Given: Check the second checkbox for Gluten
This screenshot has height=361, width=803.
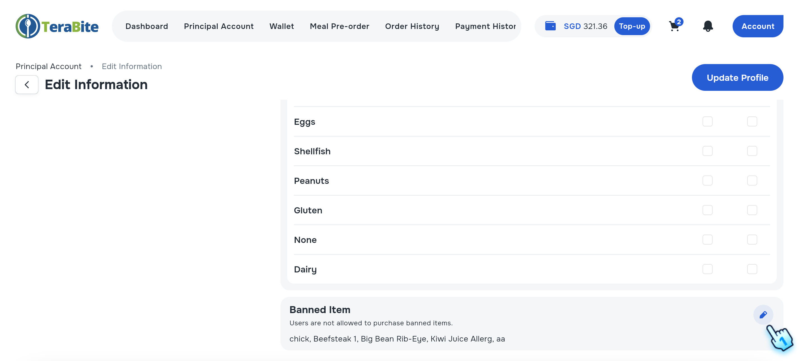Looking at the screenshot, I should [752, 210].
